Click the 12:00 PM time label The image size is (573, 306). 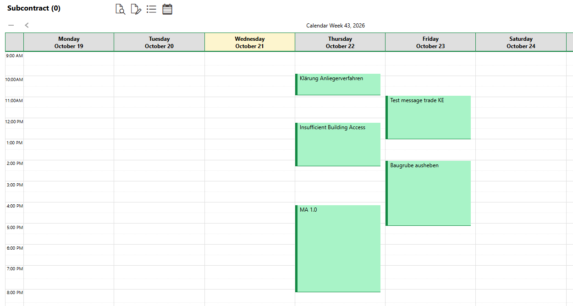14,122
